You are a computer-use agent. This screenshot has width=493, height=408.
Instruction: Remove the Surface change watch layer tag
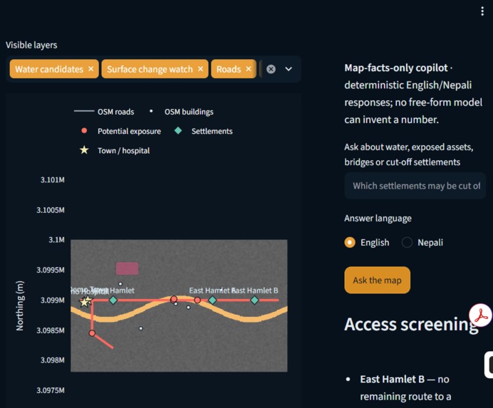pos(200,68)
